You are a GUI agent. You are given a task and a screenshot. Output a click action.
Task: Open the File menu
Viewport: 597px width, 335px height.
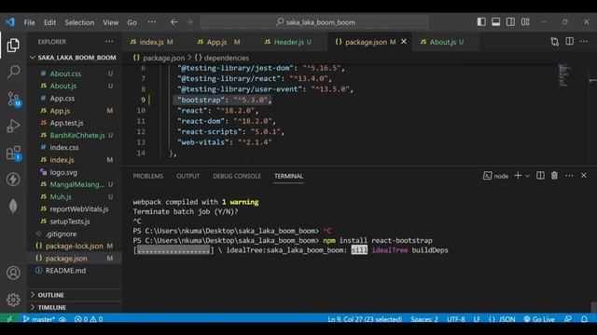(29, 22)
